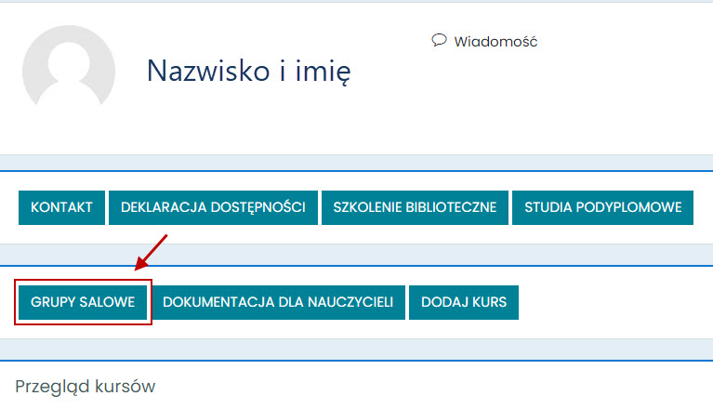
Task: Go to STUDIA PODYPLOMOWE
Action: point(602,207)
